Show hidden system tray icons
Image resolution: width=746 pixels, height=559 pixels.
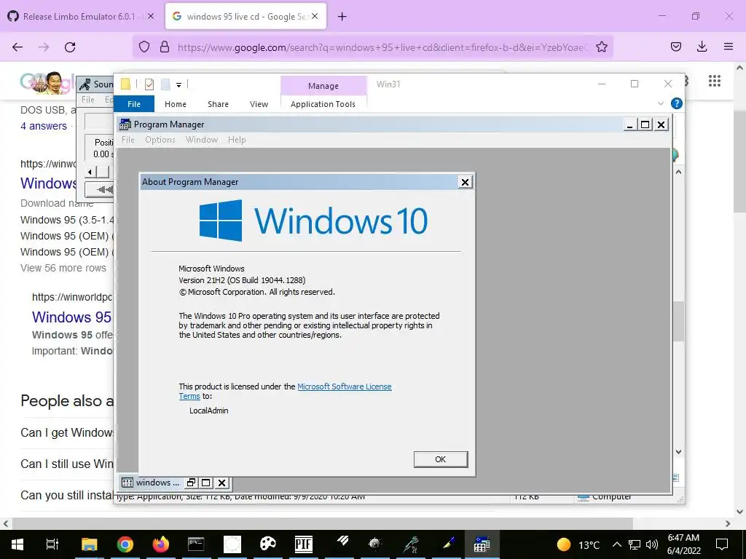tap(616, 544)
